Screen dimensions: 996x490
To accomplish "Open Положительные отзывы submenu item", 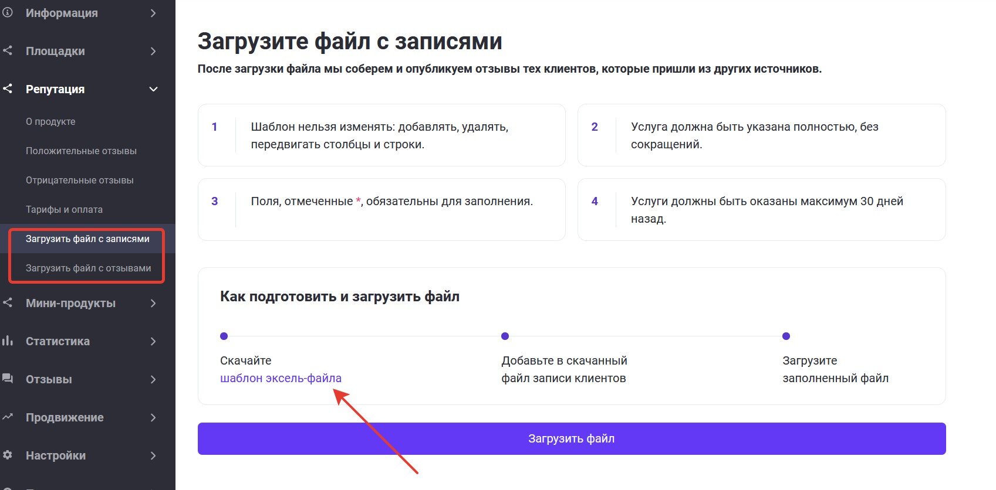I will coord(81,151).
